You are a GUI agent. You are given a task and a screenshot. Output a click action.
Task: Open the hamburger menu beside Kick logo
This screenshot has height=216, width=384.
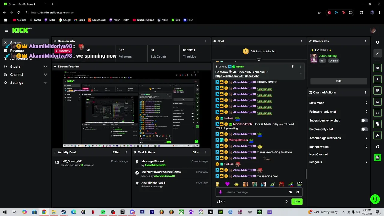pyautogui.click(x=6, y=30)
